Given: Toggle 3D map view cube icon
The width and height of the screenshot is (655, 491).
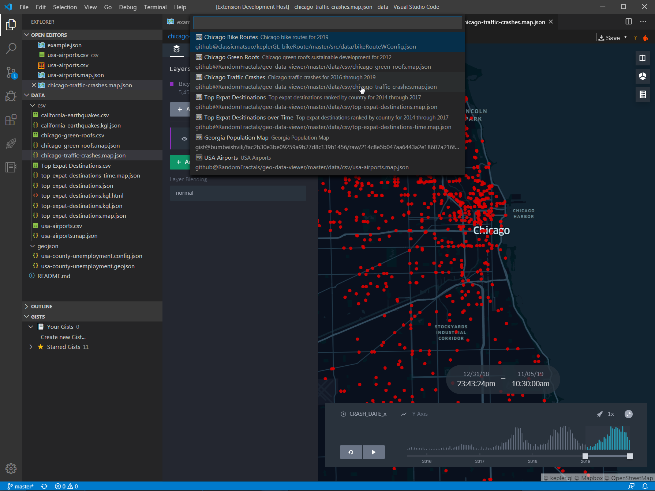Looking at the screenshot, I should [643, 76].
